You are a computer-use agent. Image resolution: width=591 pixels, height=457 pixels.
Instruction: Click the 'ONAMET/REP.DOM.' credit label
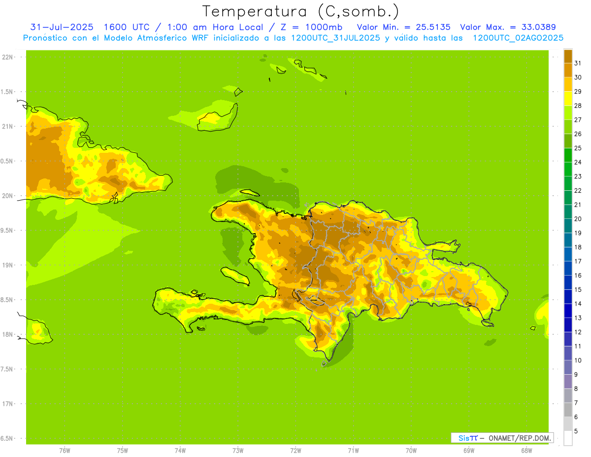(519, 438)
